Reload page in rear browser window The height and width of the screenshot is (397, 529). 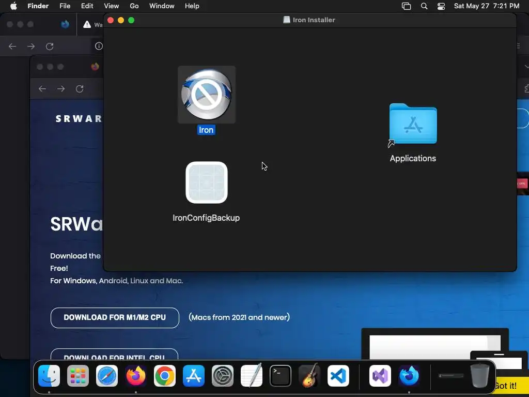pyautogui.click(x=50, y=46)
